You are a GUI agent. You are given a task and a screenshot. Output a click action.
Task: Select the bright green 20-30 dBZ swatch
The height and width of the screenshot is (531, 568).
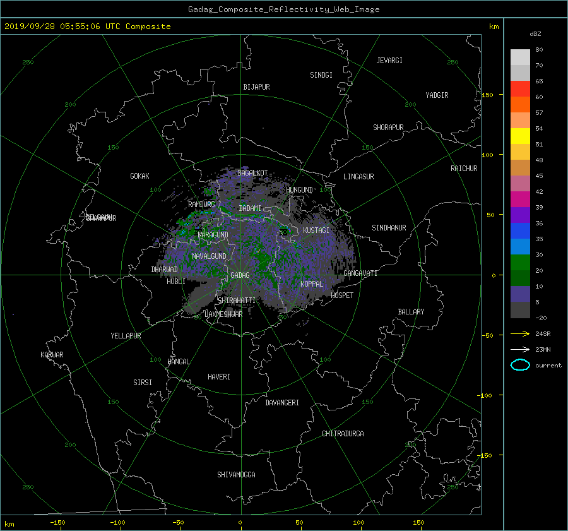(x=520, y=263)
